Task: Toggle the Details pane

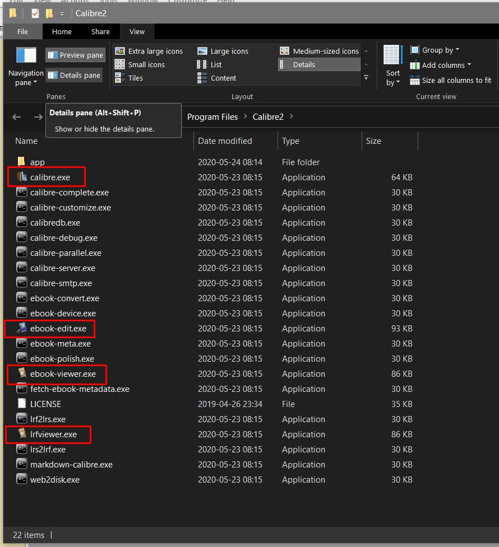Action: (74, 75)
